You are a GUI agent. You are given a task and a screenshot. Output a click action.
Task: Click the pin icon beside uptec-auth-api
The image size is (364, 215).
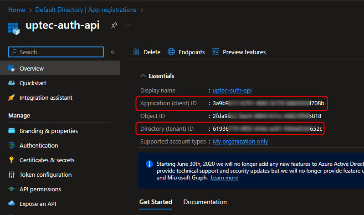click(113, 26)
